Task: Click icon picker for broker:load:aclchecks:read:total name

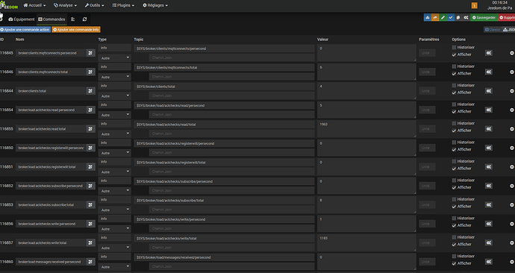Action: (x=90, y=129)
